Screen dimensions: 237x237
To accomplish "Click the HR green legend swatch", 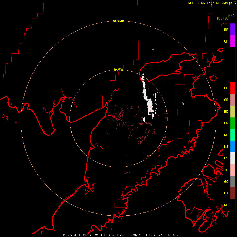I will [233, 123].
